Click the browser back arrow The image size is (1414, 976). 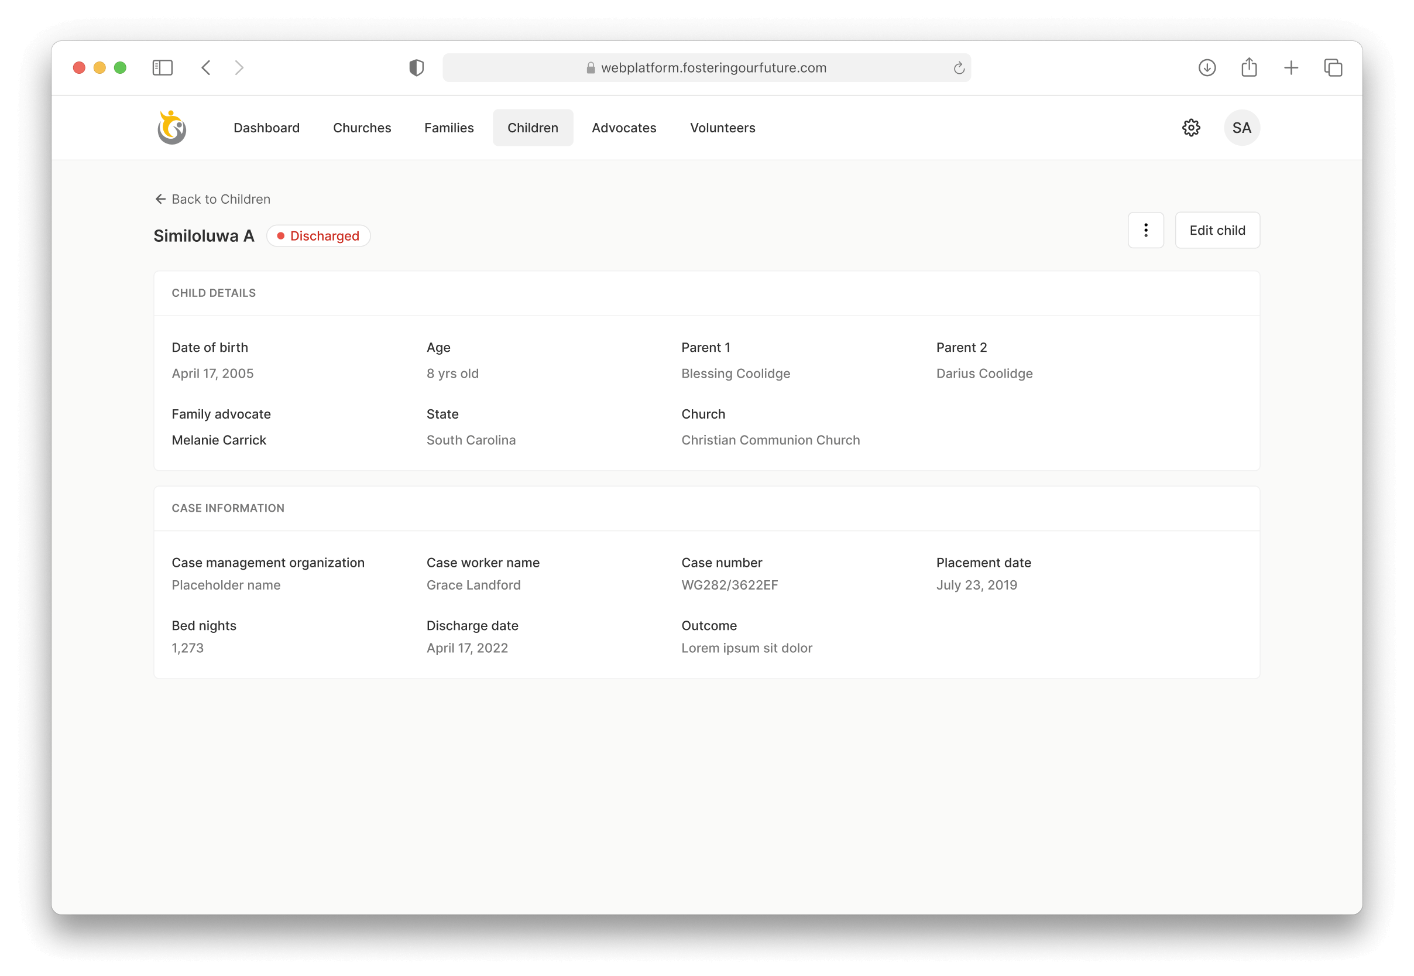[x=206, y=67]
